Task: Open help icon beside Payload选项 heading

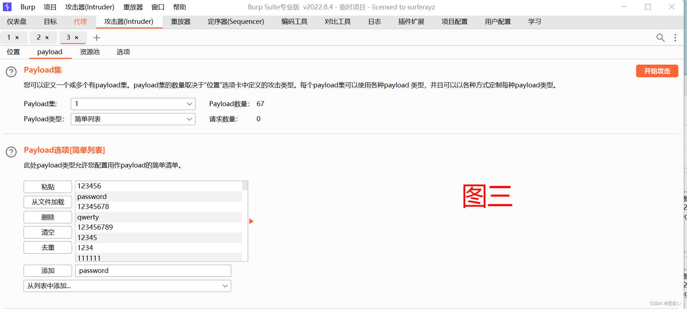Action: click(x=11, y=152)
